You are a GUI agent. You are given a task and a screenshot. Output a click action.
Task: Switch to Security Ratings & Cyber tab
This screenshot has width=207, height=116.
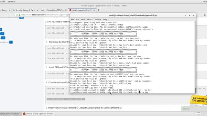coord(25,10)
